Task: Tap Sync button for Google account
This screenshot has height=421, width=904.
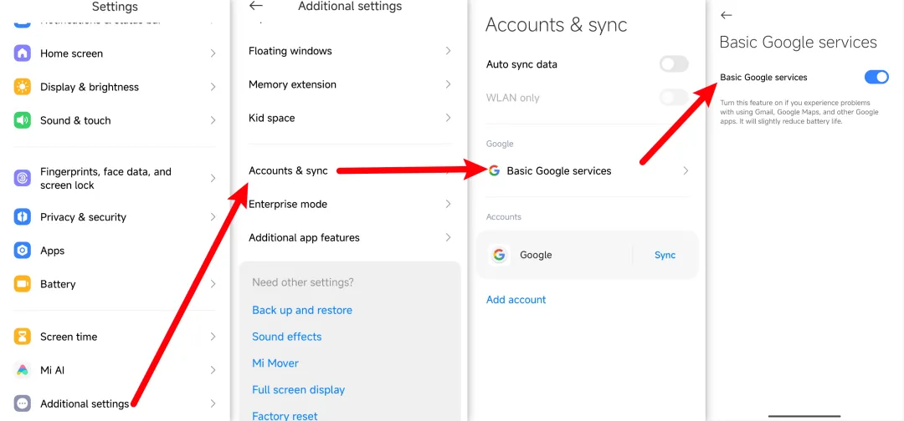Action: click(665, 255)
